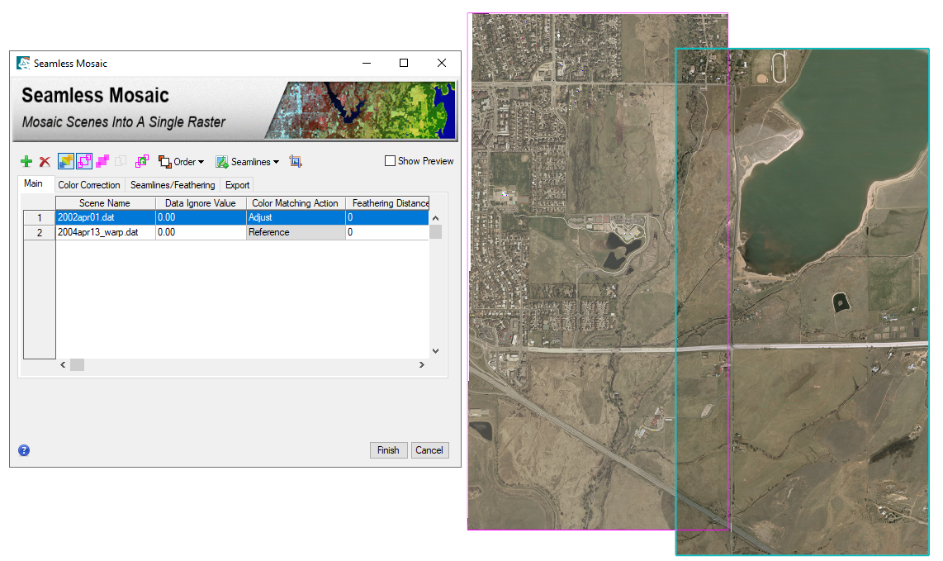This screenshot has width=943, height=561.
Task: Click the solid magenta footprints icon
Action: coord(102,162)
